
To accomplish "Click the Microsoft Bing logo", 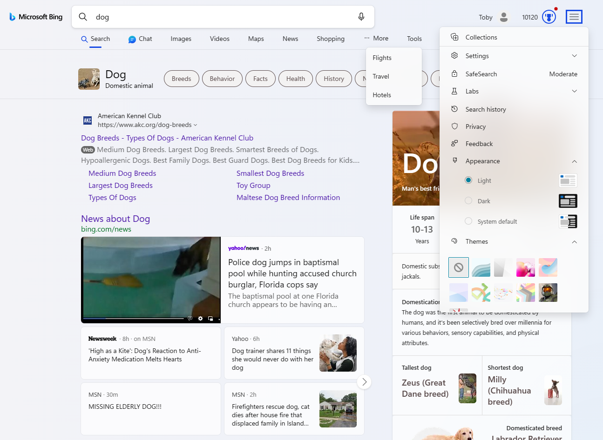I will point(36,17).
